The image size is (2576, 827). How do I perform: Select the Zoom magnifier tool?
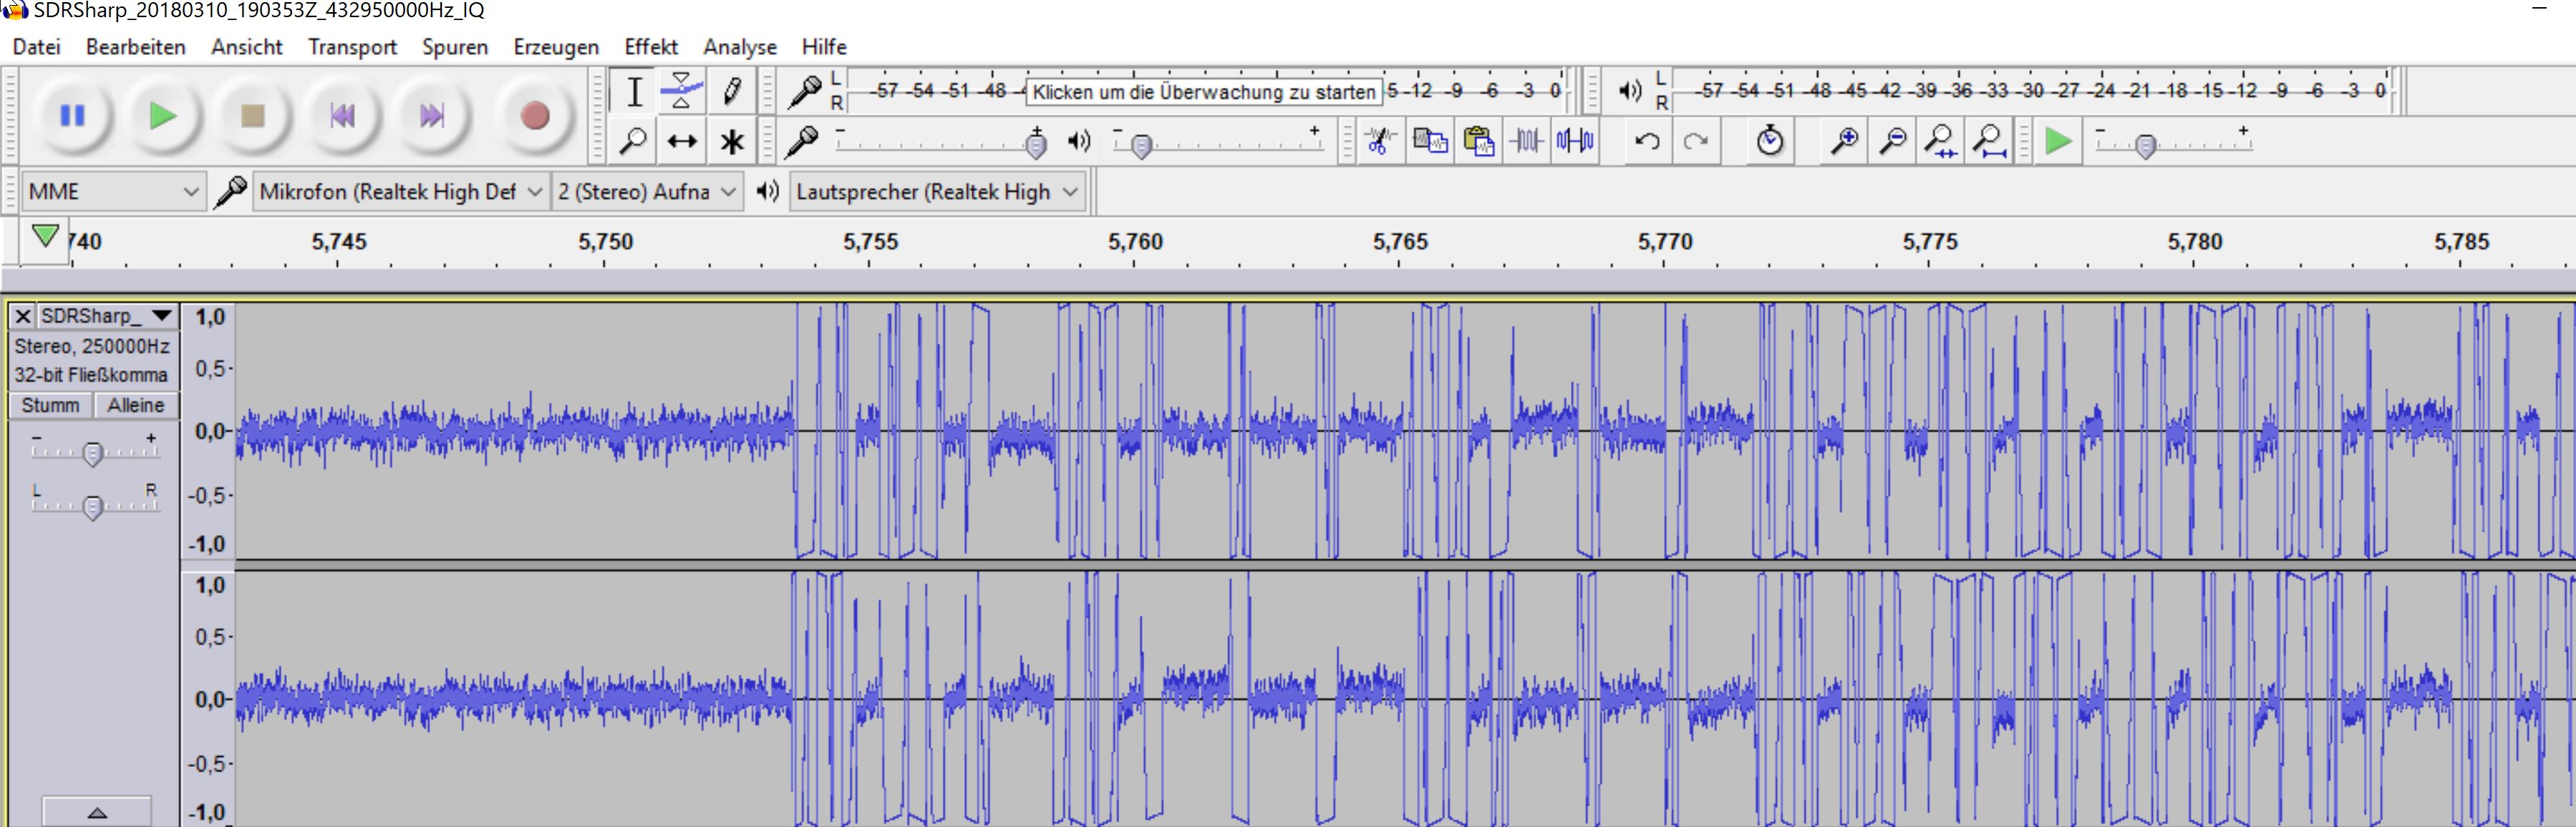click(x=634, y=141)
